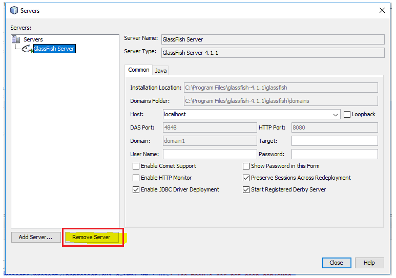The width and height of the screenshot is (396, 278).
Task: Select the Common tab
Action: pos(139,70)
